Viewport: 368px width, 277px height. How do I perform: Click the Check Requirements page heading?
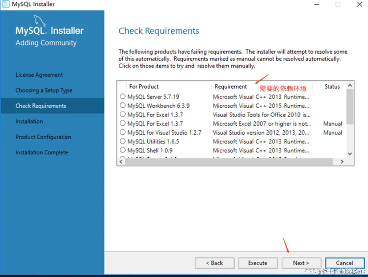click(x=159, y=31)
